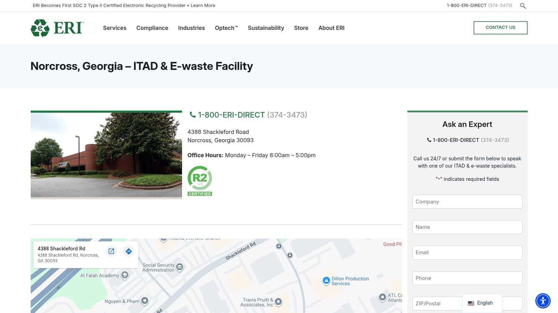Open the Compliance menu
The width and height of the screenshot is (558, 313).
point(152,28)
